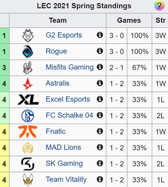
Task: Click the Excel Esports XL logo
Action: coord(28,100)
